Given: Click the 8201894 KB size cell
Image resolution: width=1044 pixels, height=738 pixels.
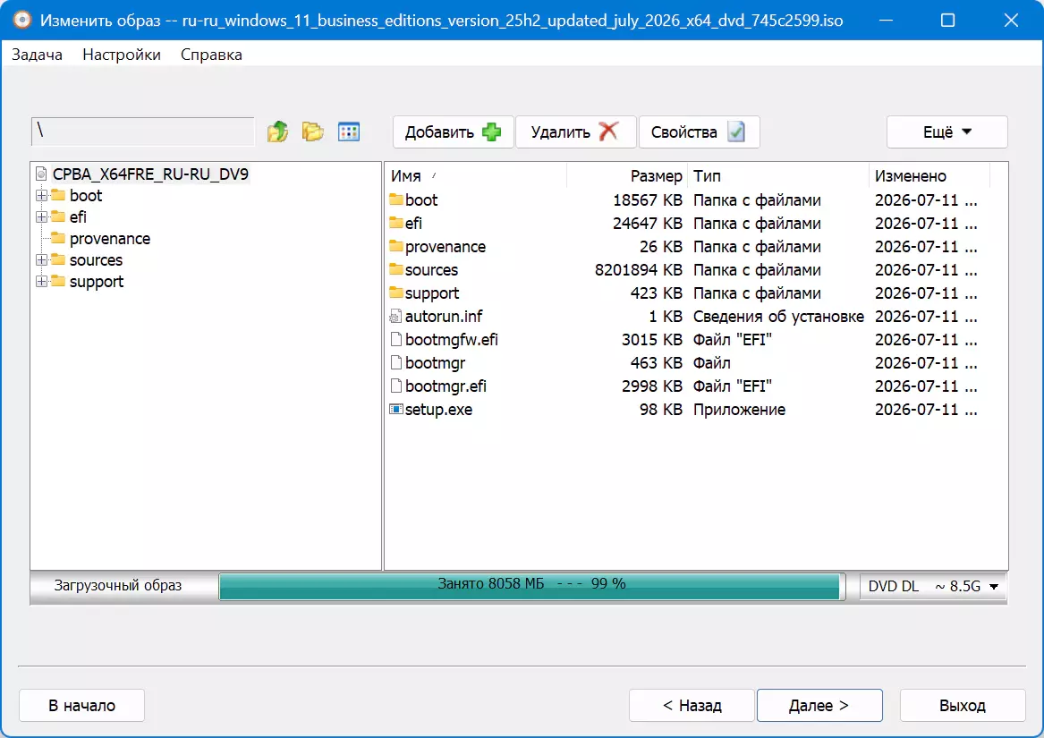Looking at the screenshot, I should tap(639, 270).
